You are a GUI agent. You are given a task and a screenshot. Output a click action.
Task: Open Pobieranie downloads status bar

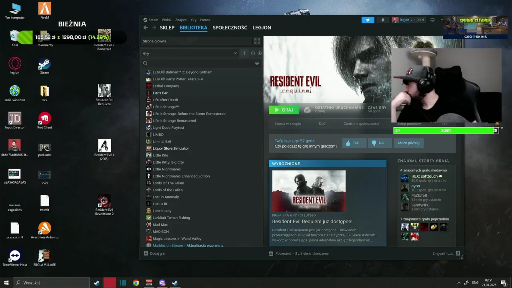[x=299, y=253]
